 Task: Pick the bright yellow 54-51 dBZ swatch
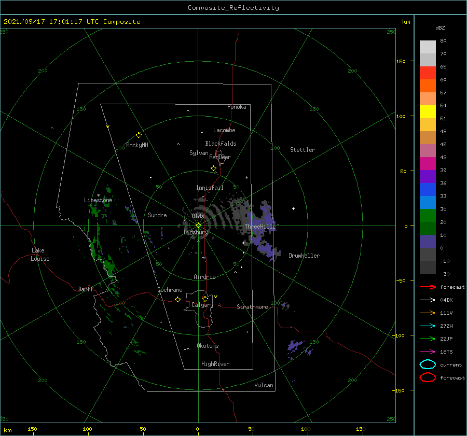(x=428, y=112)
